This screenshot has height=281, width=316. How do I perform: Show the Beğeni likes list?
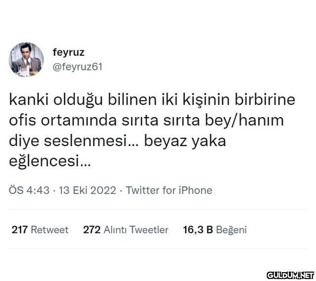coord(232,230)
